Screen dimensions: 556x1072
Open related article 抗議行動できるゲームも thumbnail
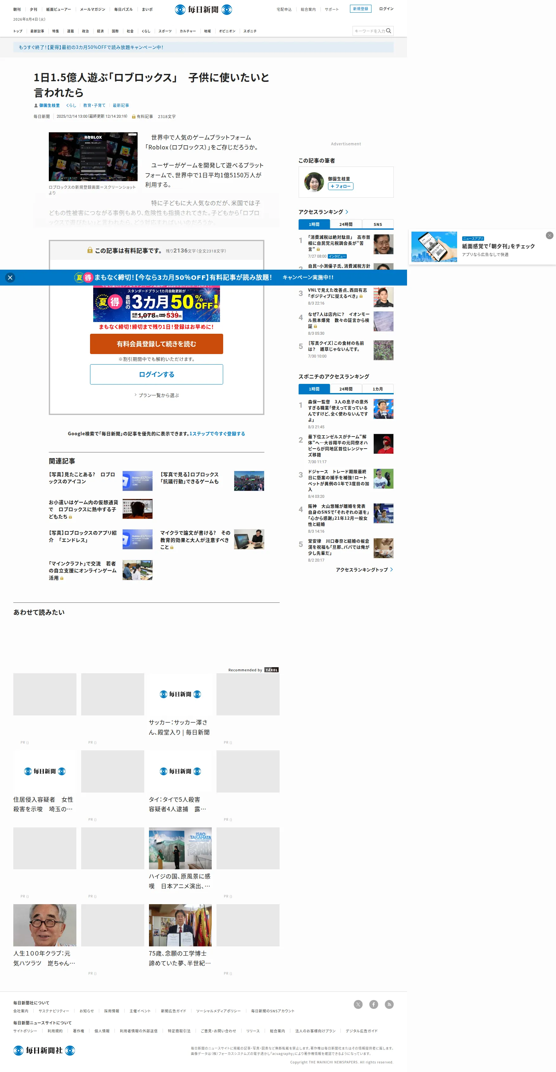pyautogui.click(x=249, y=481)
